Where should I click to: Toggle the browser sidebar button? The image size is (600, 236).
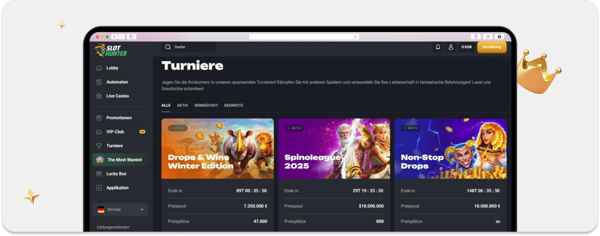(131, 36)
